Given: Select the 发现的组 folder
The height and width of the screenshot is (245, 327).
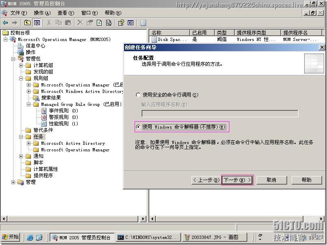Looking at the screenshot, I should 43,72.
